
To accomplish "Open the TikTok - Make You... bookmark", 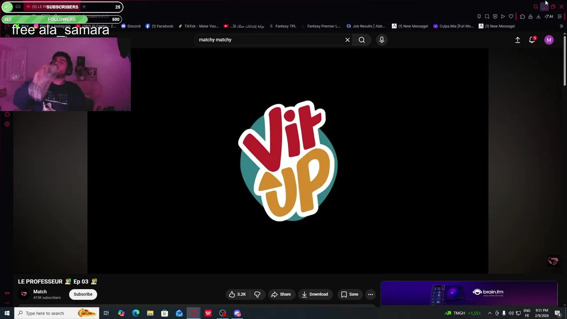I will (198, 26).
